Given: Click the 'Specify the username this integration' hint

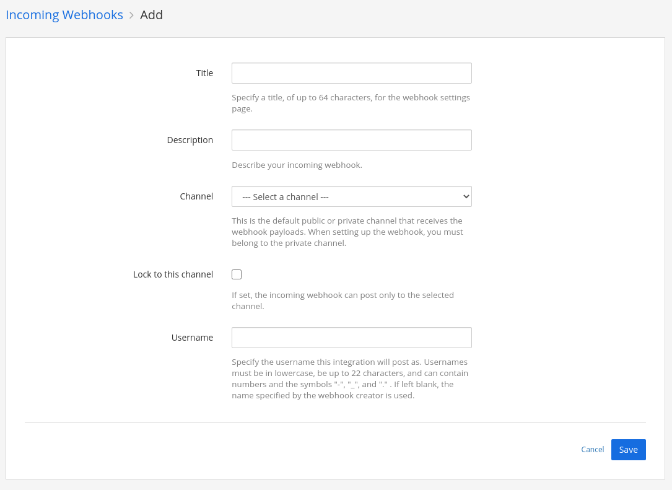Looking at the screenshot, I should pos(350,379).
